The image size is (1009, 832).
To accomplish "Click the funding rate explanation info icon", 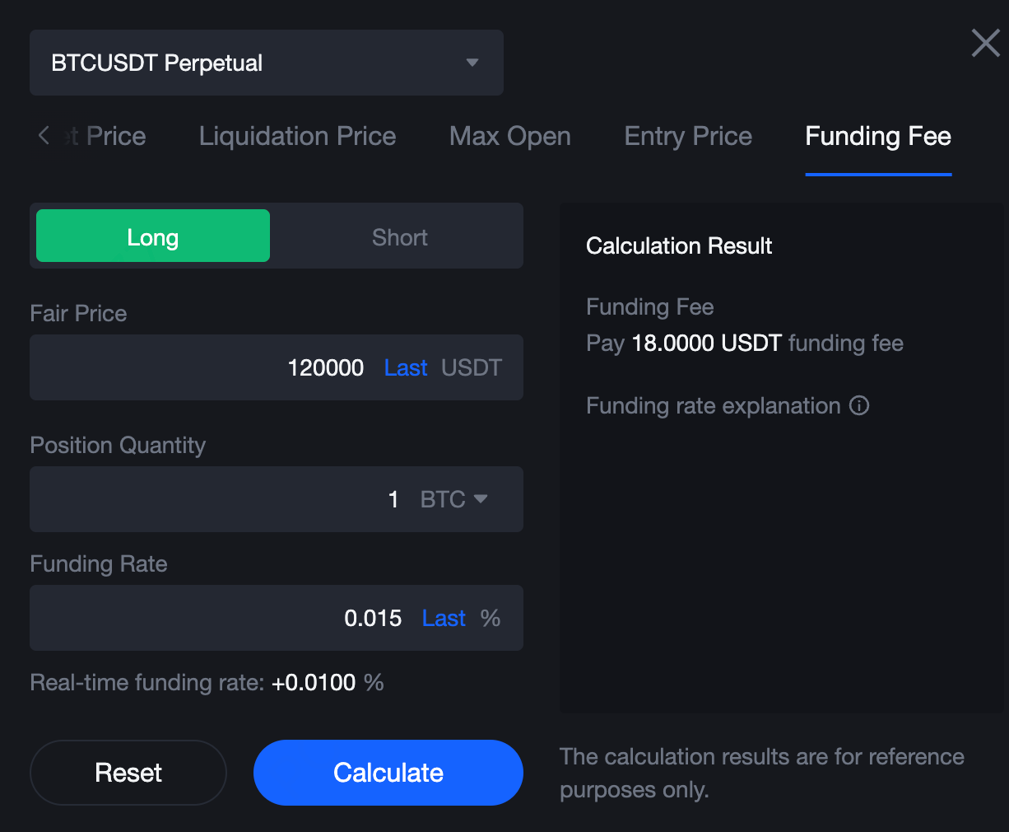I will coord(859,405).
